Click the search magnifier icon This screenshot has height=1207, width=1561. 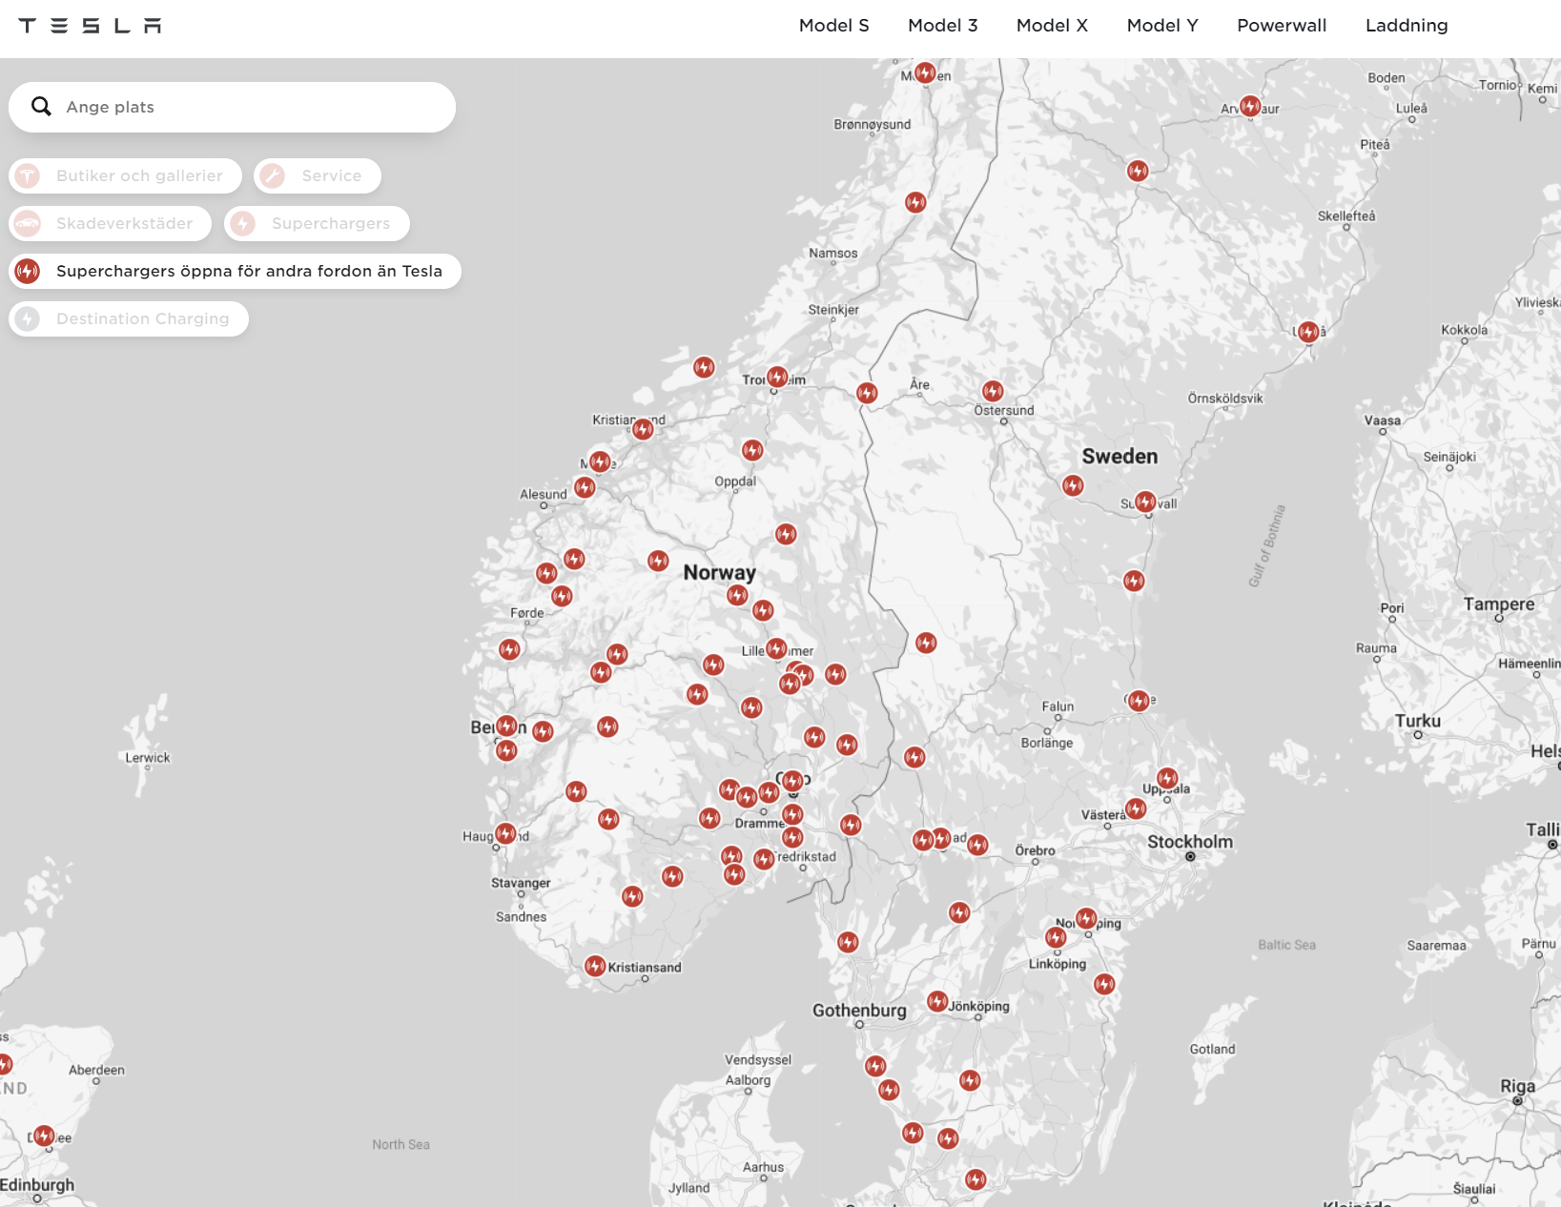click(x=41, y=107)
